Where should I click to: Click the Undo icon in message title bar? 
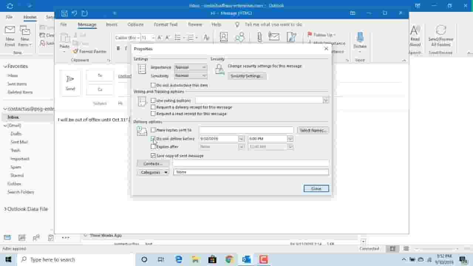coord(74,13)
